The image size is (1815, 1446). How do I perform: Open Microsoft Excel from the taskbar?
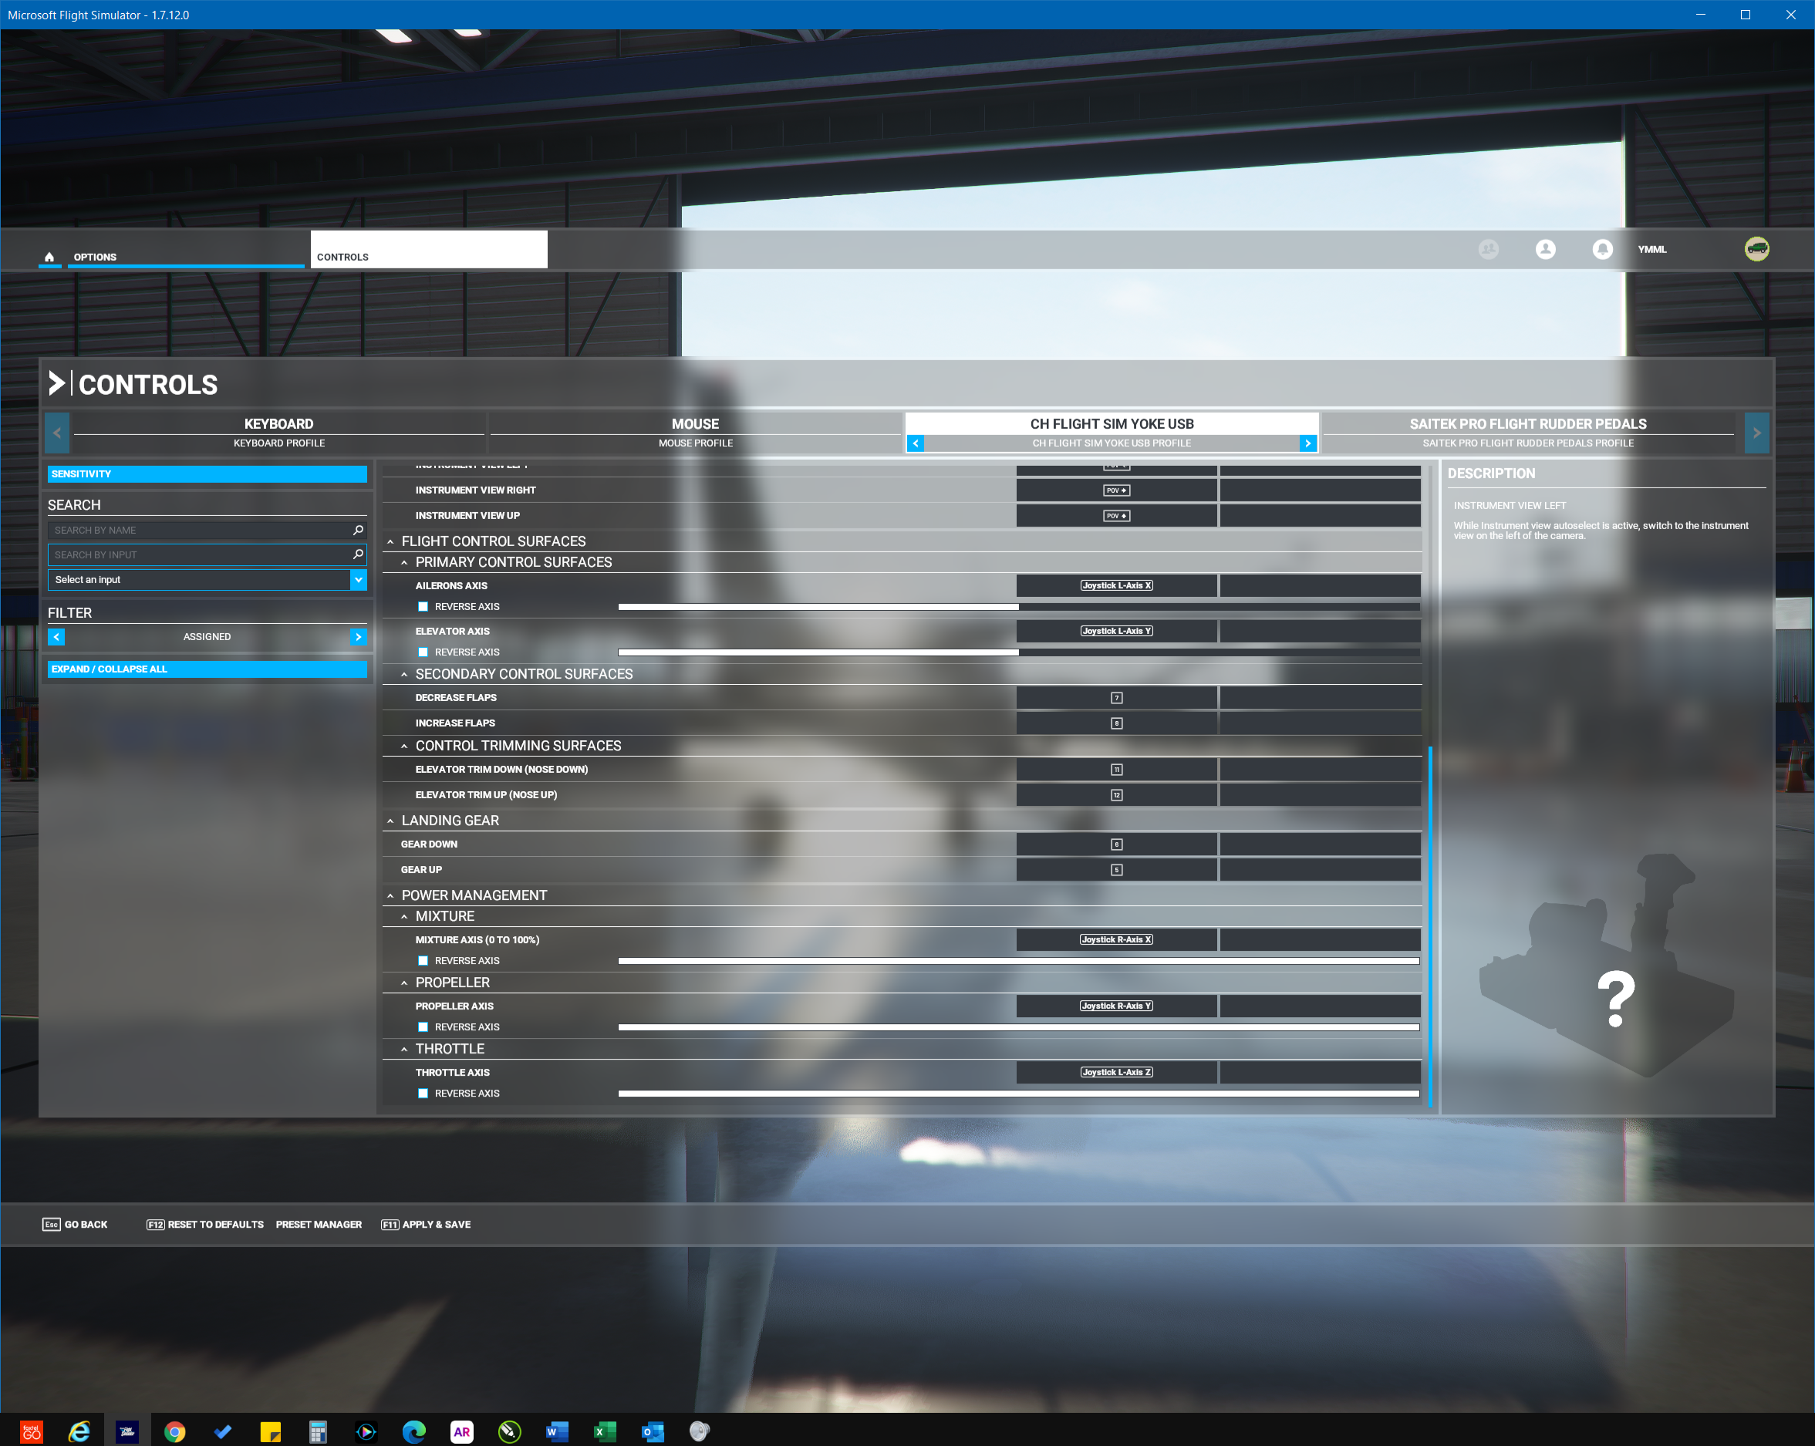click(605, 1431)
